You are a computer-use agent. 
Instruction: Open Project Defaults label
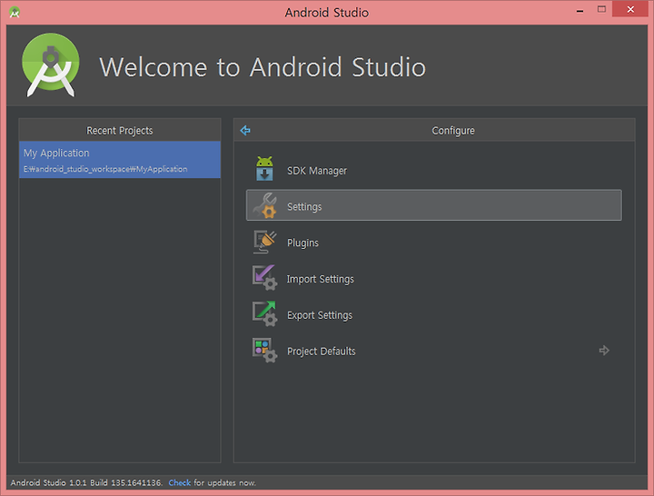point(322,352)
